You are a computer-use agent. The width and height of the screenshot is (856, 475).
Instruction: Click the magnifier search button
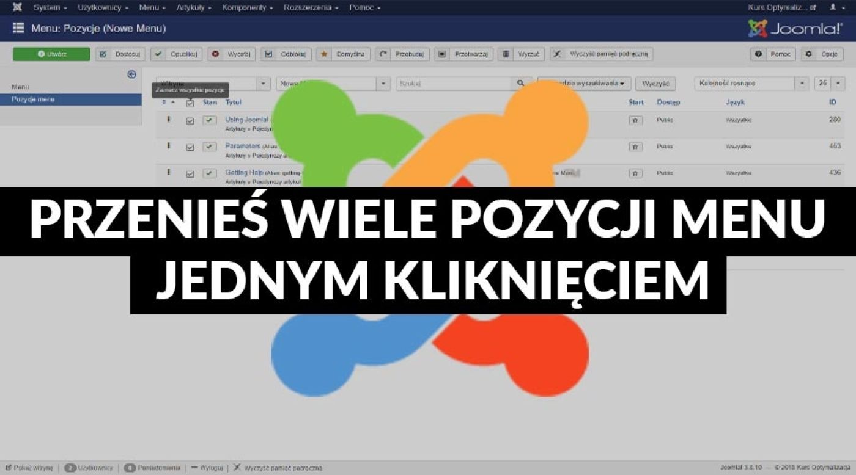click(521, 84)
